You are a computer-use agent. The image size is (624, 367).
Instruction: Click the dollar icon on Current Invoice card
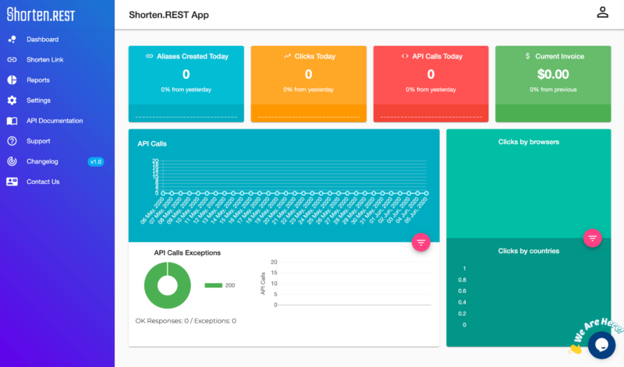pyautogui.click(x=528, y=56)
